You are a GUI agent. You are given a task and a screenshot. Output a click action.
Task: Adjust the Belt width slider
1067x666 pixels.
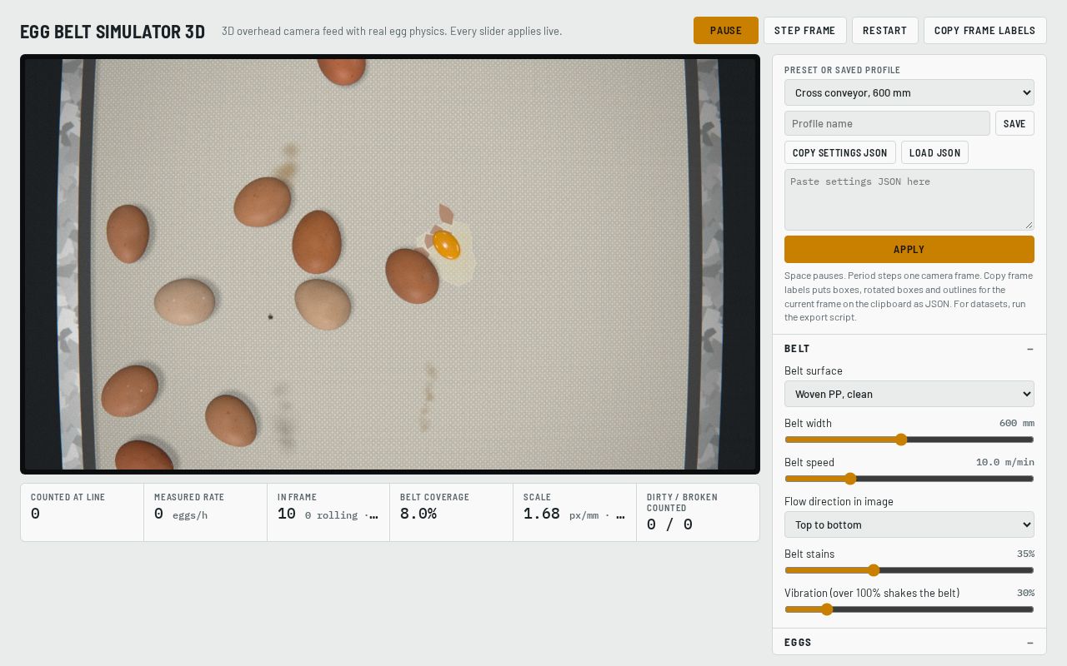click(x=909, y=440)
